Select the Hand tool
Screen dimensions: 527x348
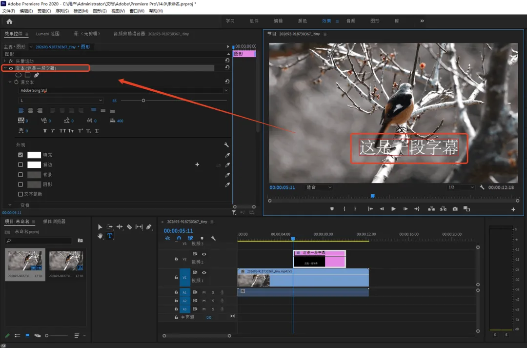coord(100,236)
